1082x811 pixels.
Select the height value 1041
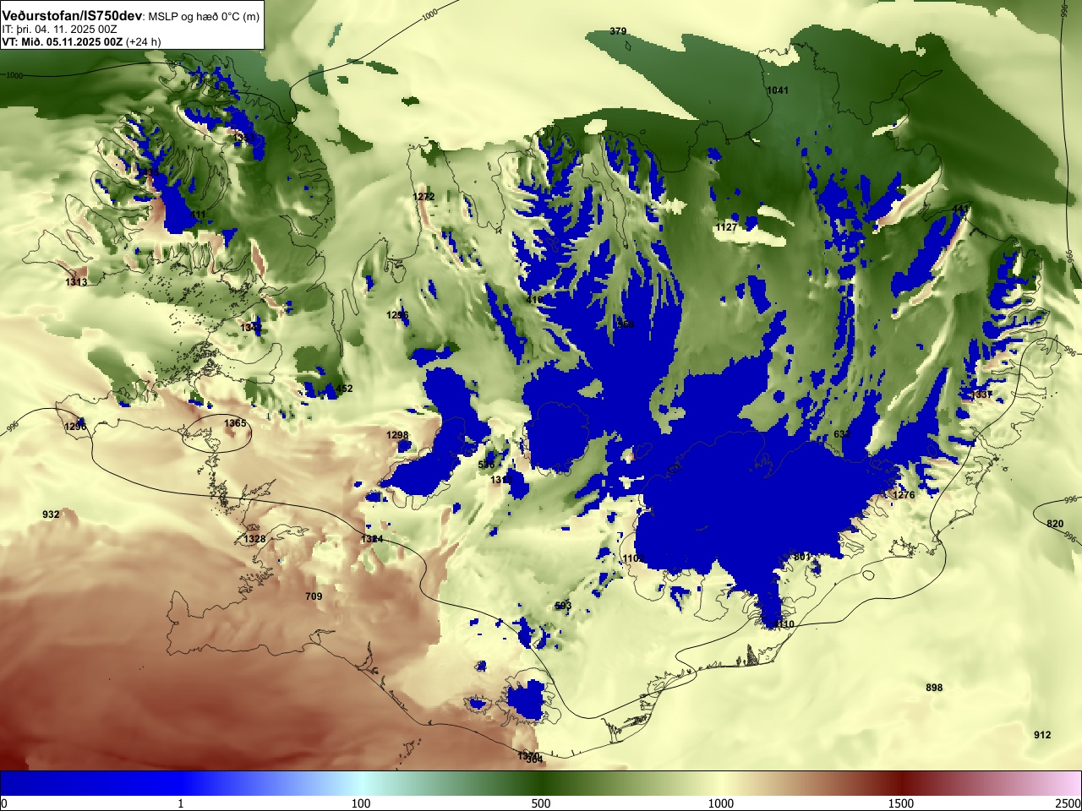pyautogui.click(x=777, y=90)
